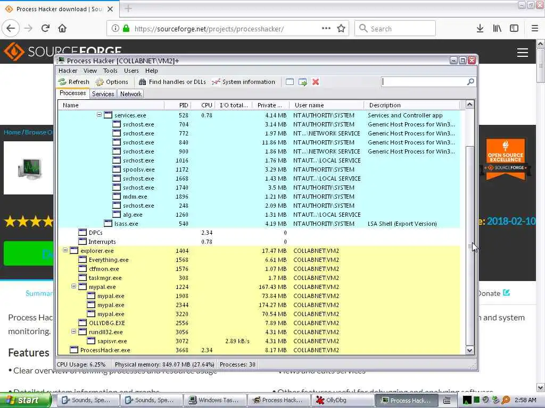The width and height of the screenshot is (545, 408).
Task: Open the browser library icon
Action: [497, 29]
